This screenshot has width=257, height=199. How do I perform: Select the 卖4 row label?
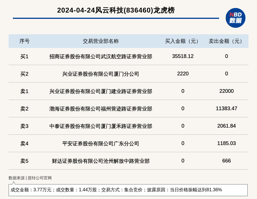(x=24, y=144)
